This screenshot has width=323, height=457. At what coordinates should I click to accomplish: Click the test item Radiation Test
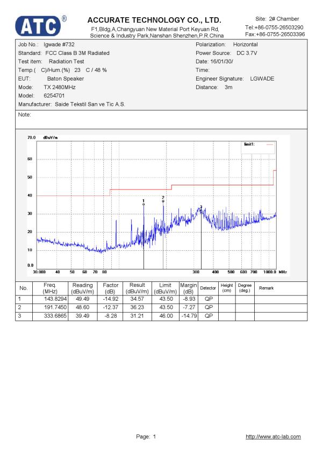66,62
